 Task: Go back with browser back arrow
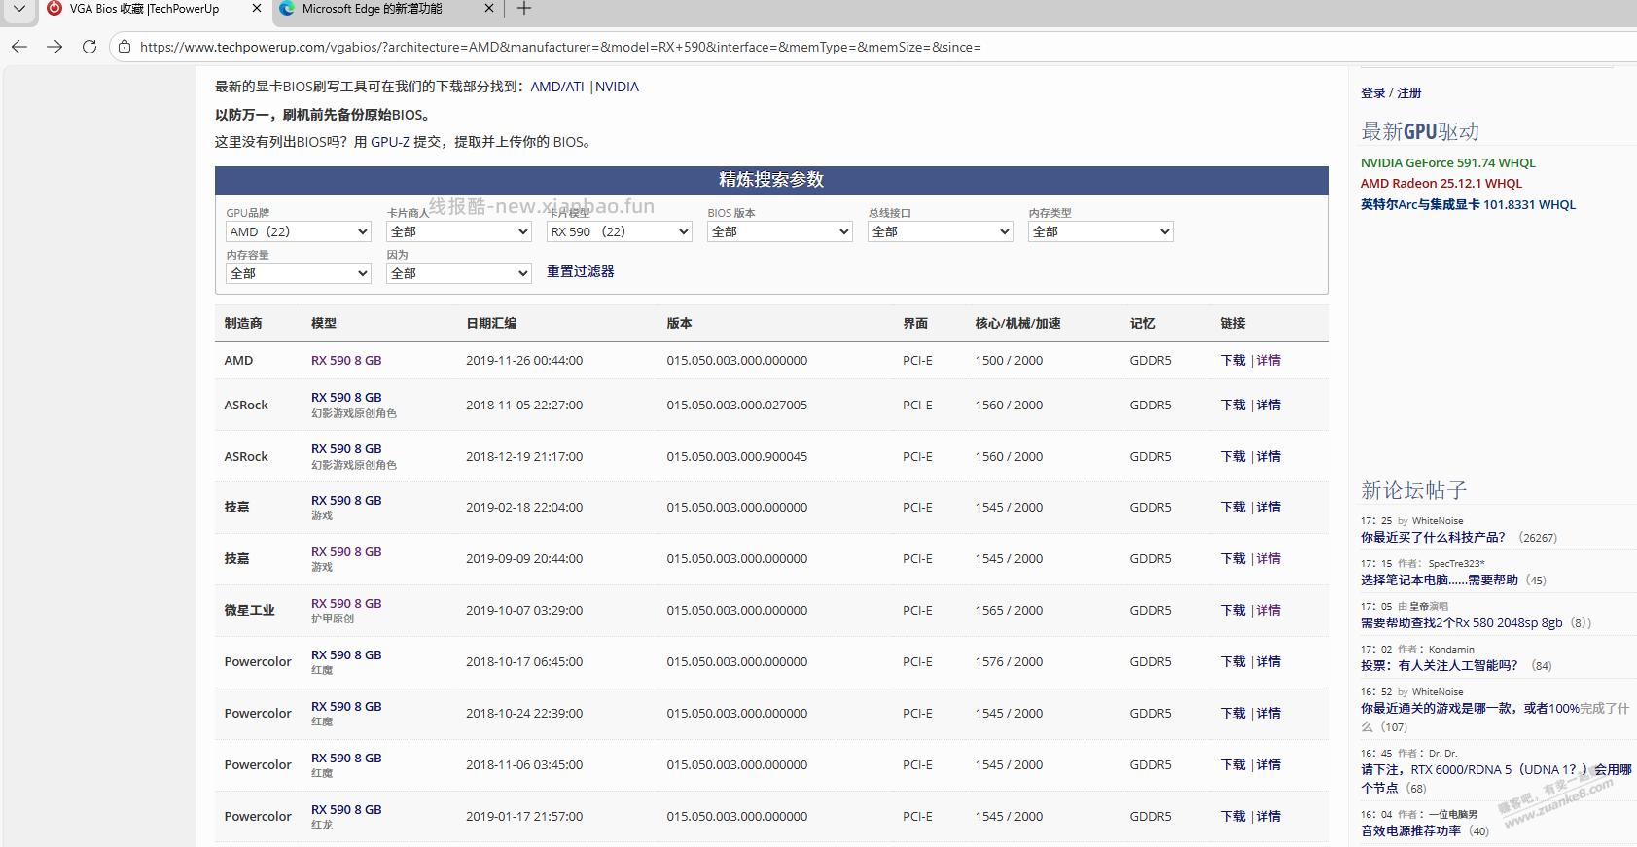pyautogui.click(x=19, y=47)
